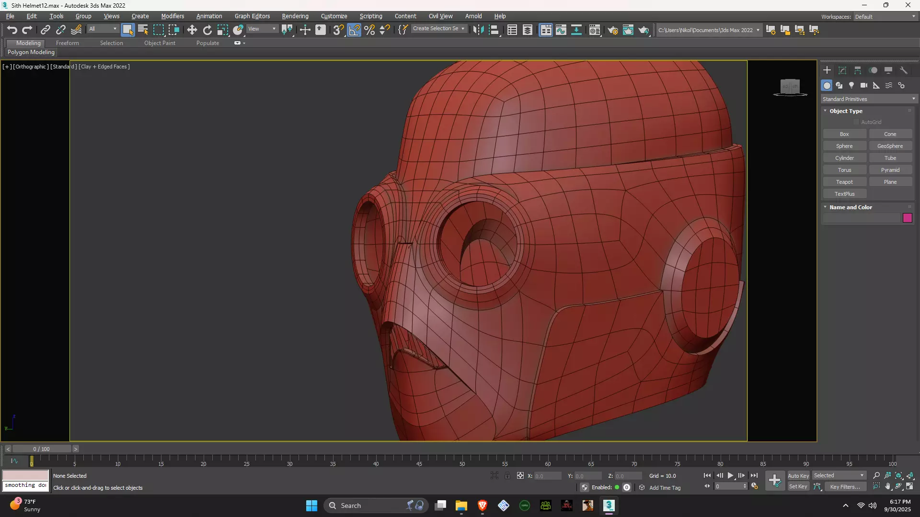Open the Rendered Frame Window icon
Screen dimensions: 920x517
pyautogui.click(x=628, y=30)
